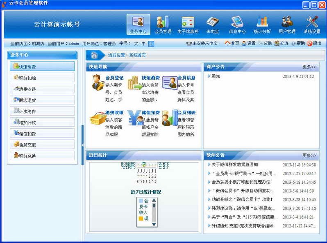Click the 业务中心 sidebar header
Screen dimensions: 327x243
pyautogui.click(x=42, y=55)
